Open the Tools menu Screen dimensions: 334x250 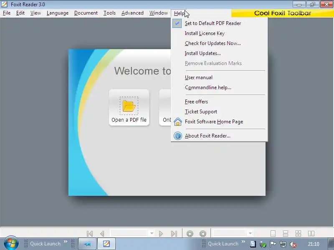(x=109, y=13)
